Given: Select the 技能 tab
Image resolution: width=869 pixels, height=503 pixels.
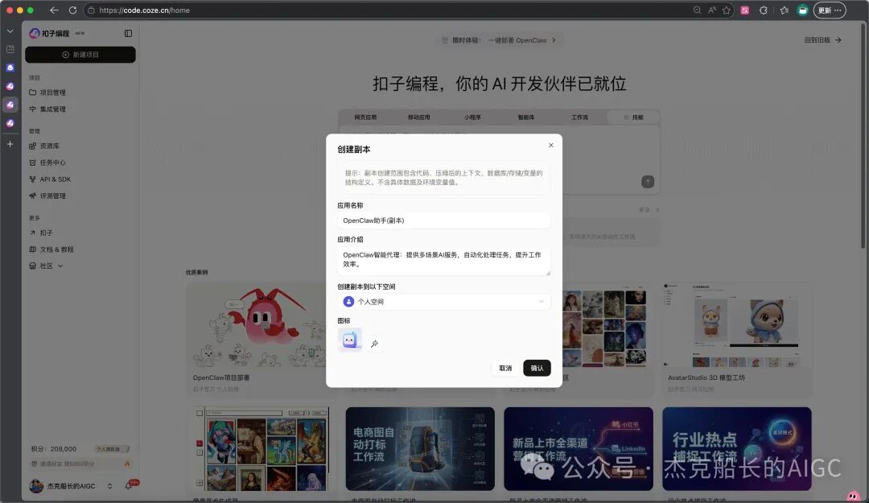Looking at the screenshot, I should [x=633, y=118].
